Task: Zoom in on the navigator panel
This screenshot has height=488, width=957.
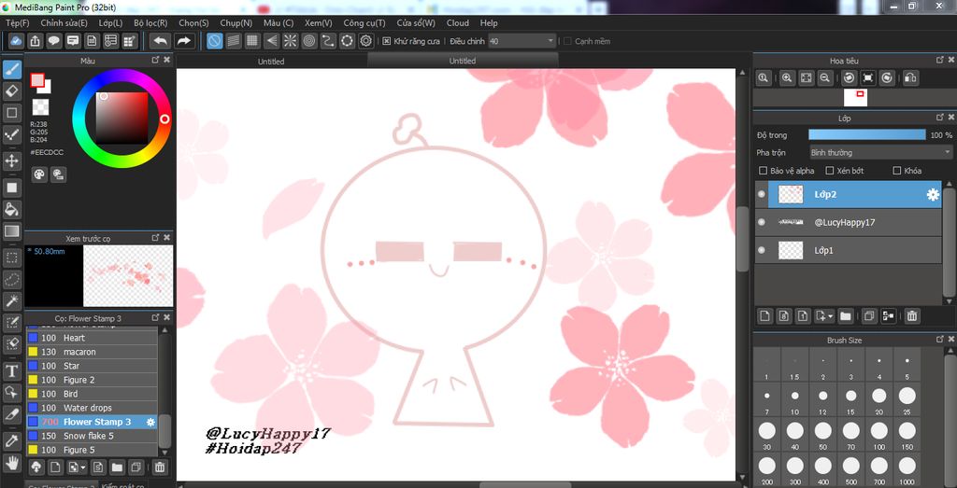Action: [787, 78]
